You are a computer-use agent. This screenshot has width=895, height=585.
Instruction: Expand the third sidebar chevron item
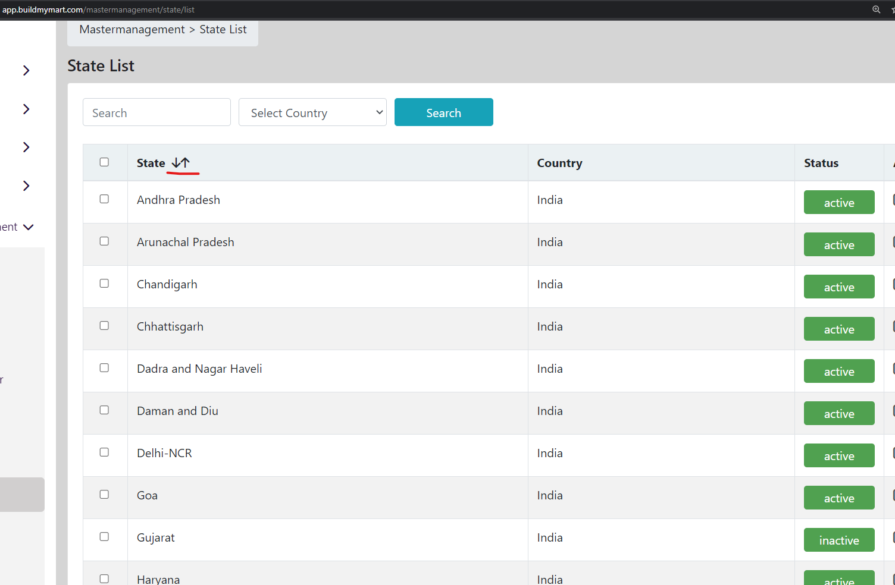pyautogui.click(x=26, y=147)
